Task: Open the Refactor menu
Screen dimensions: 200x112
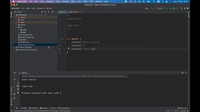Action: coord(65,2)
